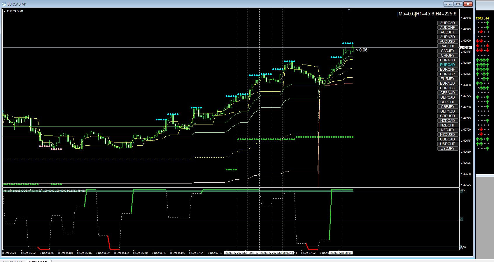
Task: Load the NZDUSD chart
Action: [448, 135]
